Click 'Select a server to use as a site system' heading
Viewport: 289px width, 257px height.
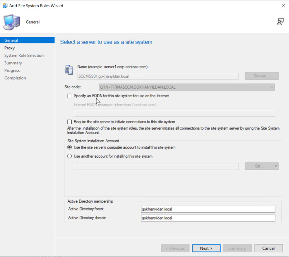coord(106,42)
